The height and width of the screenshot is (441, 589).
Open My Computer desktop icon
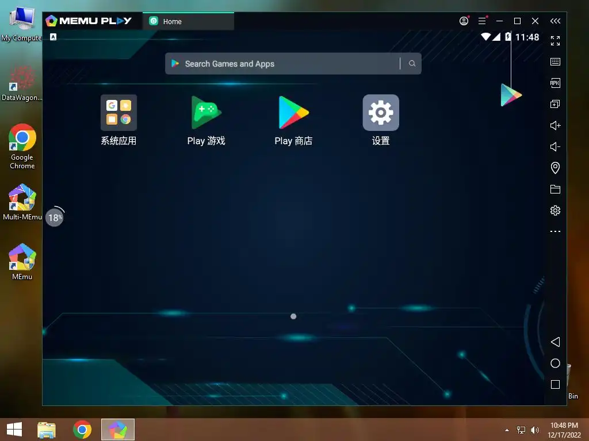(21, 24)
